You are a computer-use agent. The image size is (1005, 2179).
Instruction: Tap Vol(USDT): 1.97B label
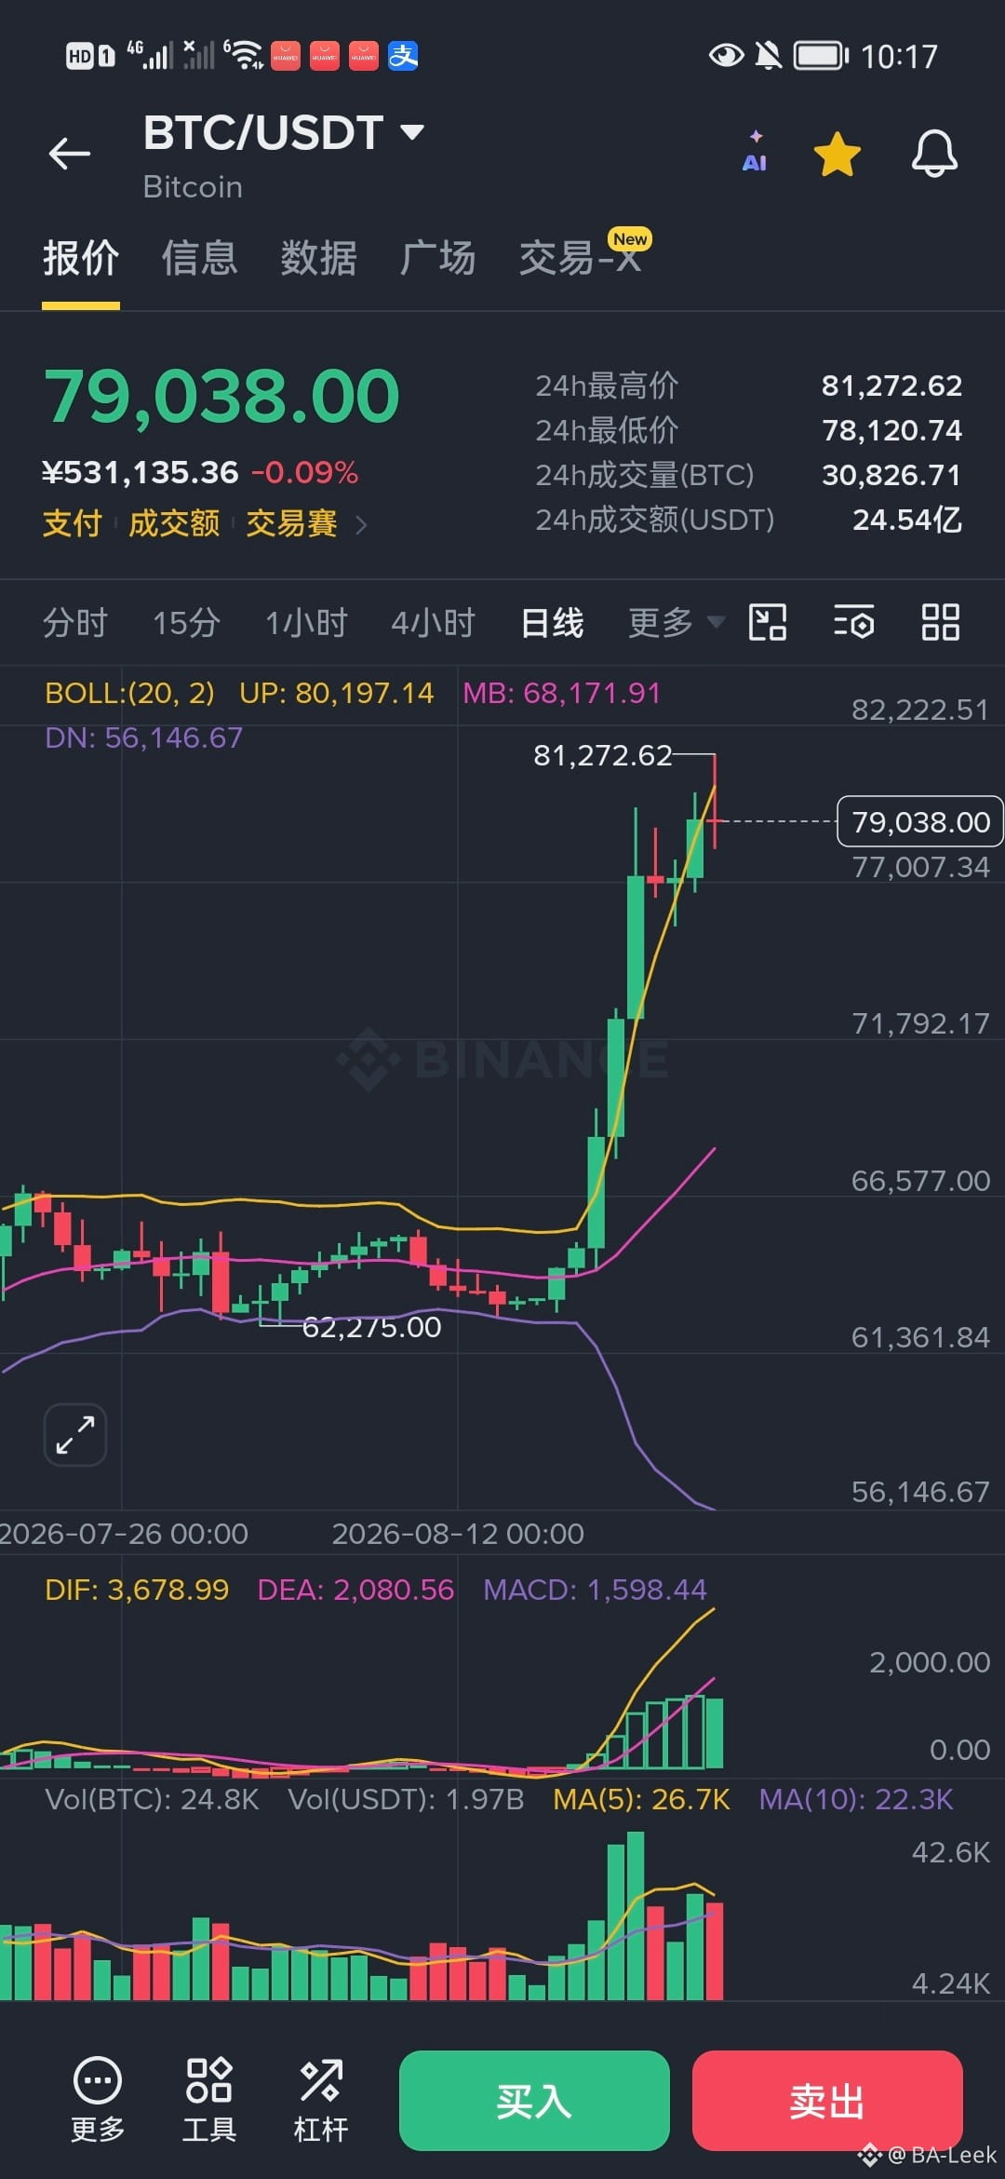click(x=406, y=1799)
